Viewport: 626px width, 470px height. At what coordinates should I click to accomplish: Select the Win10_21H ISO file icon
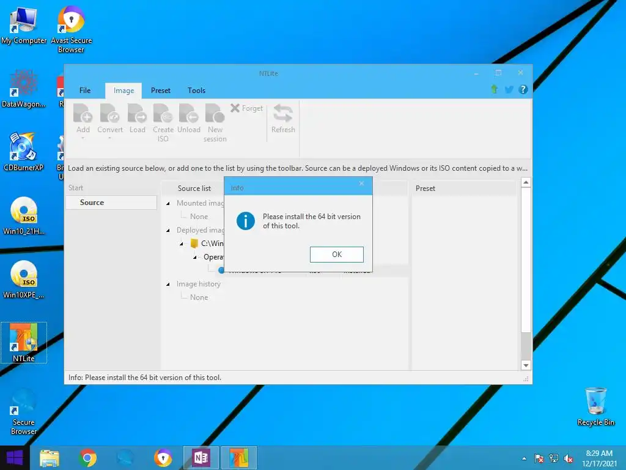[x=24, y=216]
